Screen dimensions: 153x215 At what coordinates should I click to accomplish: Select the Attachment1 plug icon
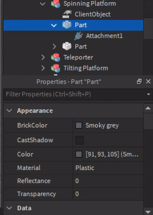(x=78, y=36)
